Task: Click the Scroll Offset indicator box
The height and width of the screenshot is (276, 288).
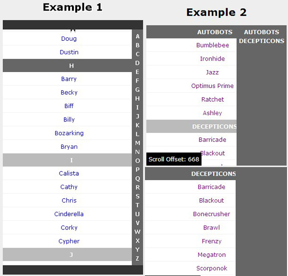Action: (x=173, y=159)
